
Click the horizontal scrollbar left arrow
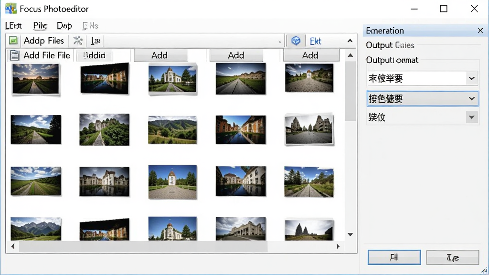[x=13, y=246]
